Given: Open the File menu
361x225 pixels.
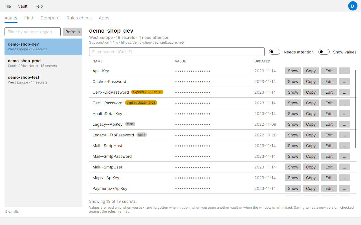Looking at the screenshot, I should click(x=8, y=6).
